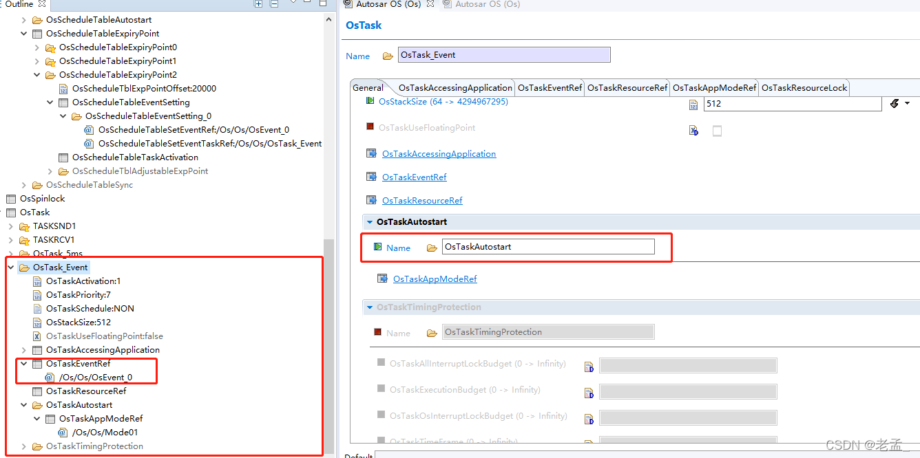Click table icon of OsTask outline node
Image resolution: width=920 pixels, height=458 pixels.
pos(11,212)
